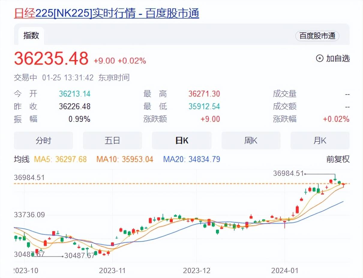This screenshot has width=363, height=278.
Task: Click the 百度股市通 badge button
Action: point(317,36)
